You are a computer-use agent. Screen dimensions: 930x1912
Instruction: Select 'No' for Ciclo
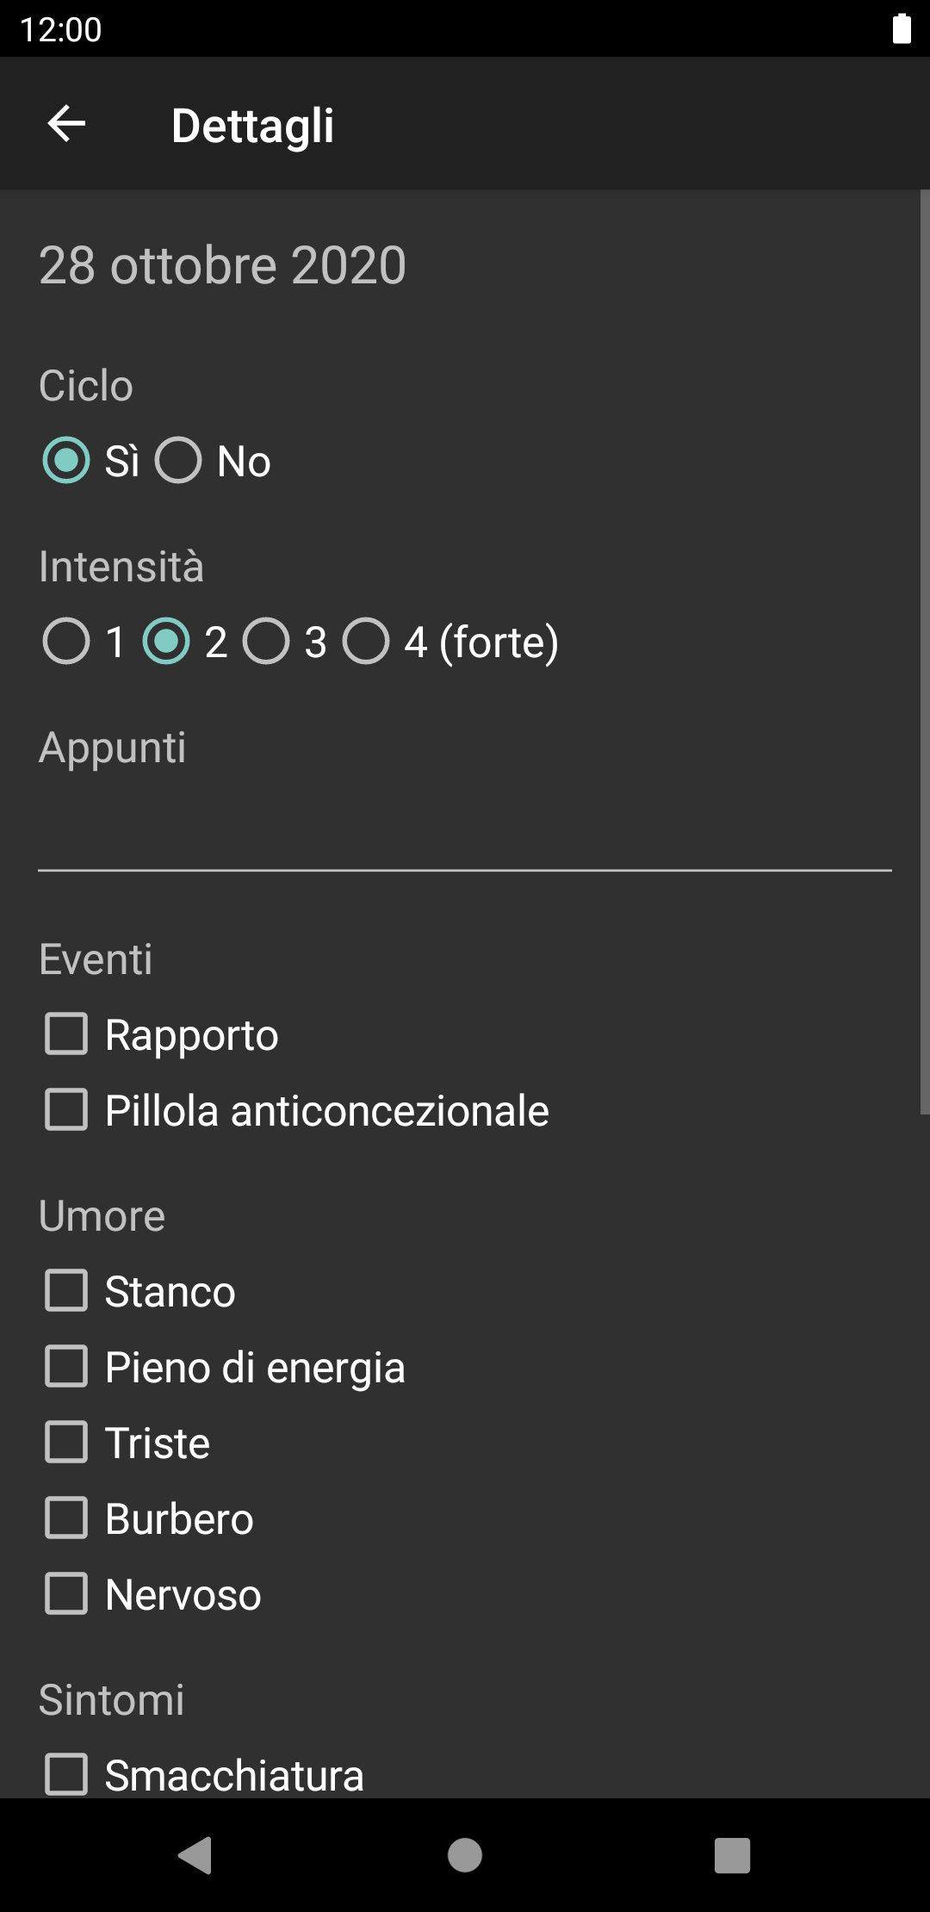tap(178, 460)
